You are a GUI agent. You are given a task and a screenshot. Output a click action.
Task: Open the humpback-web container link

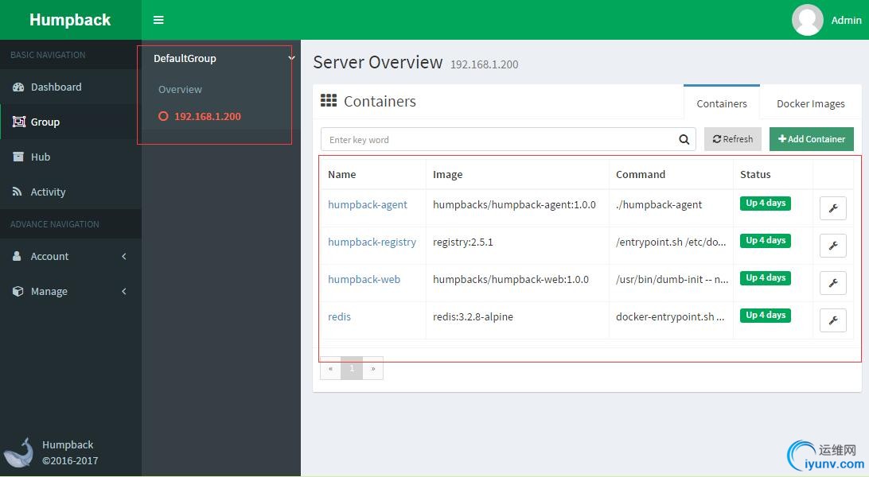pyautogui.click(x=364, y=280)
